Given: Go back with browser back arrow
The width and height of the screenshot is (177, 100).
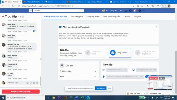Looking at the screenshot, I should tap(3, 6).
